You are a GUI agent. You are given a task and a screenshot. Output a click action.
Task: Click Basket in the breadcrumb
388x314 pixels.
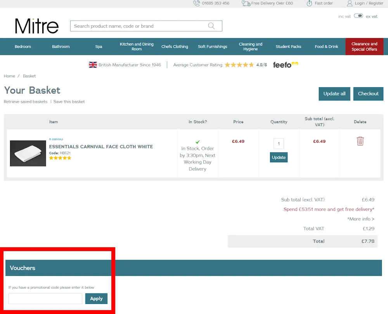tap(29, 76)
